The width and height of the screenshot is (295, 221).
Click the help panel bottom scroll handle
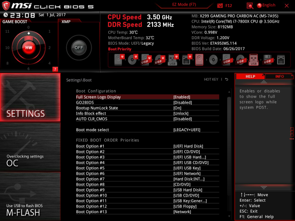pyautogui.click(x=264, y=187)
